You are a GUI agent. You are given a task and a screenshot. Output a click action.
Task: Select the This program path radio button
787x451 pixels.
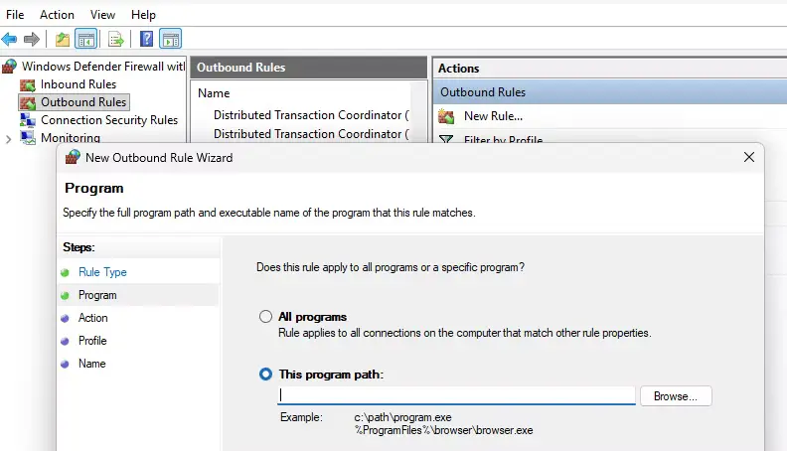click(x=265, y=375)
